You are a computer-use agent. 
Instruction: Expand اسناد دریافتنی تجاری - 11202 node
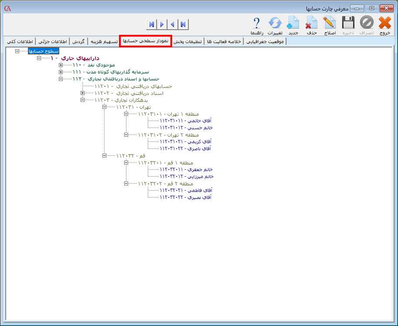coord(82,93)
